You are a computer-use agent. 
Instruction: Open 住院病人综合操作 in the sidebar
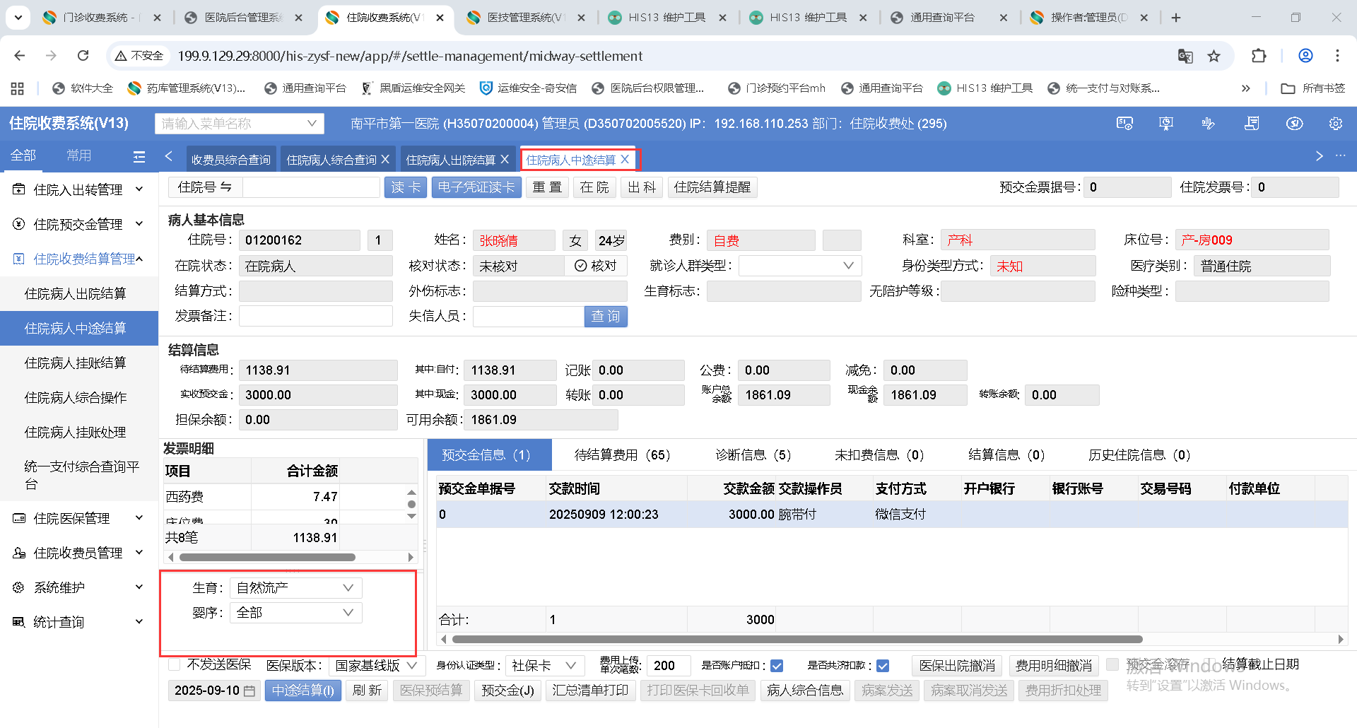(79, 397)
